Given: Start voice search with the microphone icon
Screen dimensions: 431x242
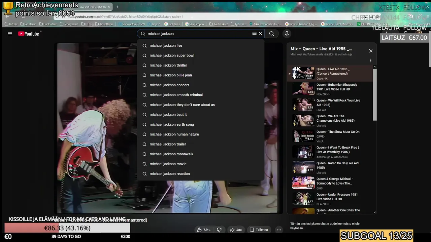Looking at the screenshot, I should click(x=287, y=34).
